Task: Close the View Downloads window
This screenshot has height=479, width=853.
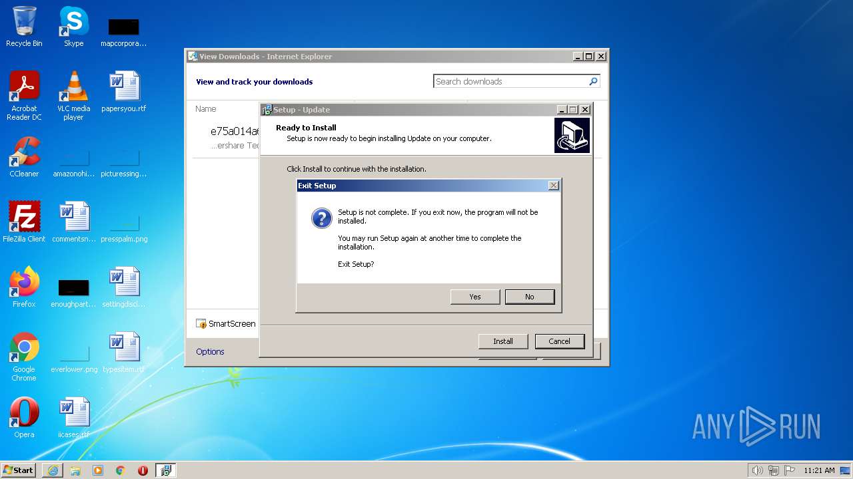Action: click(x=601, y=57)
